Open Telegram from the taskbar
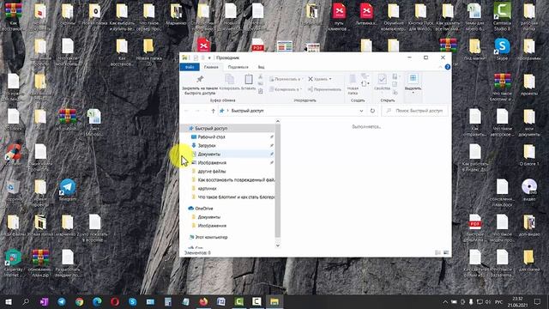Image resolution: width=549 pixels, height=309 pixels. (62, 301)
